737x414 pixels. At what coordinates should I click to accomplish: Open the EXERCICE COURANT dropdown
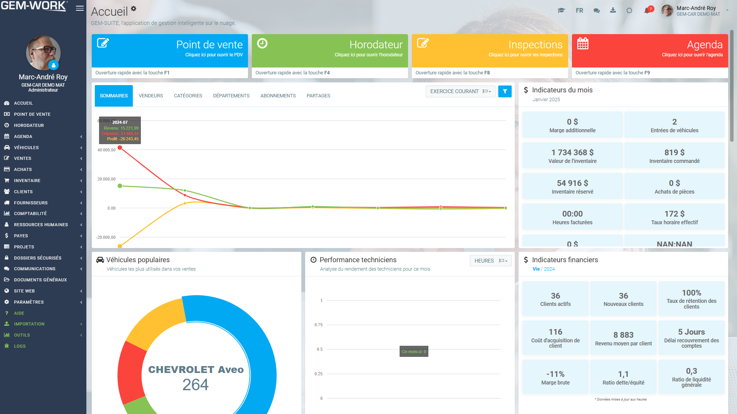[x=460, y=92]
